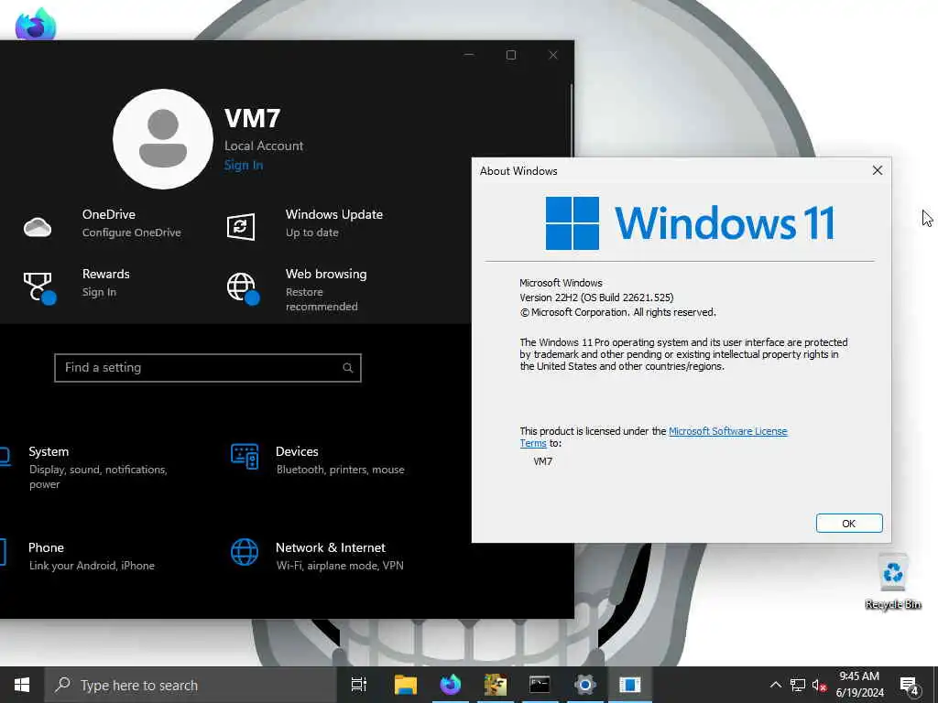Open the Windows Start button
This screenshot has height=703, width=938.
pos(22,685)
